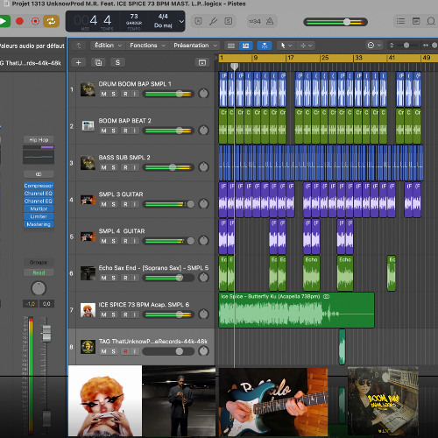Open the Groupe slot in inspector
This screenshot has width=438, height=438.
pos(39,262)
